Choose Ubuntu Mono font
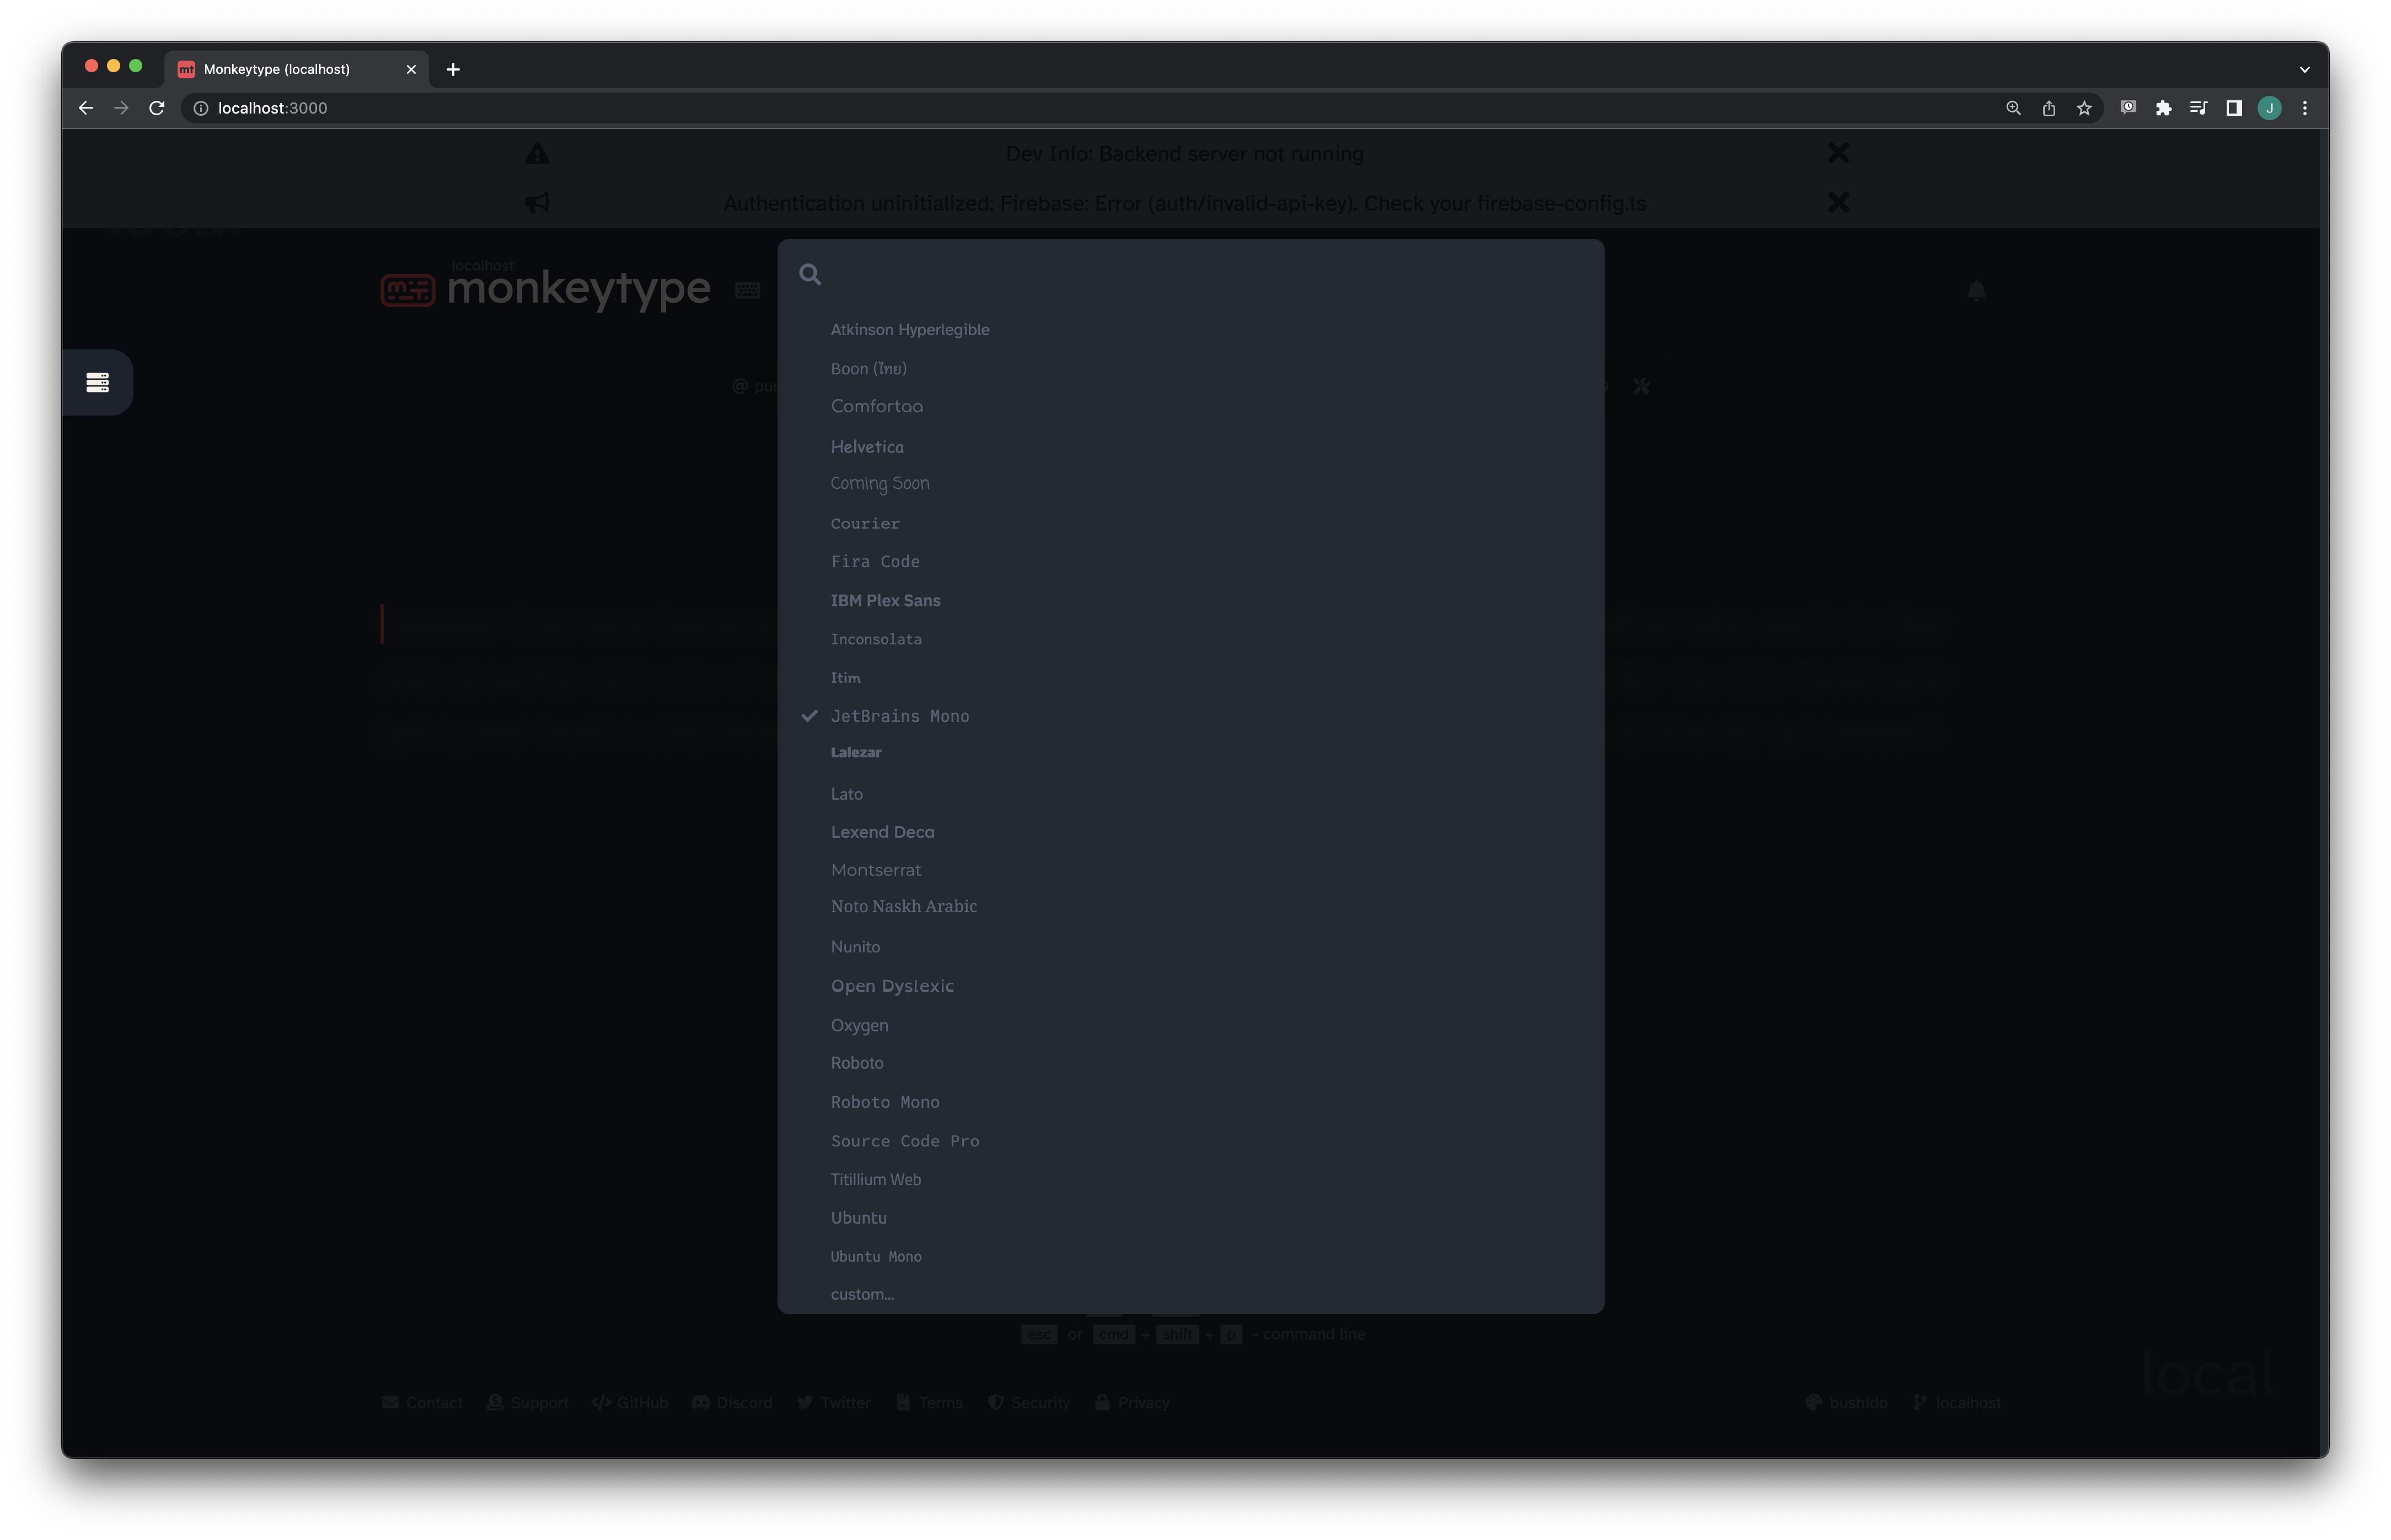 (1189, 1257)
